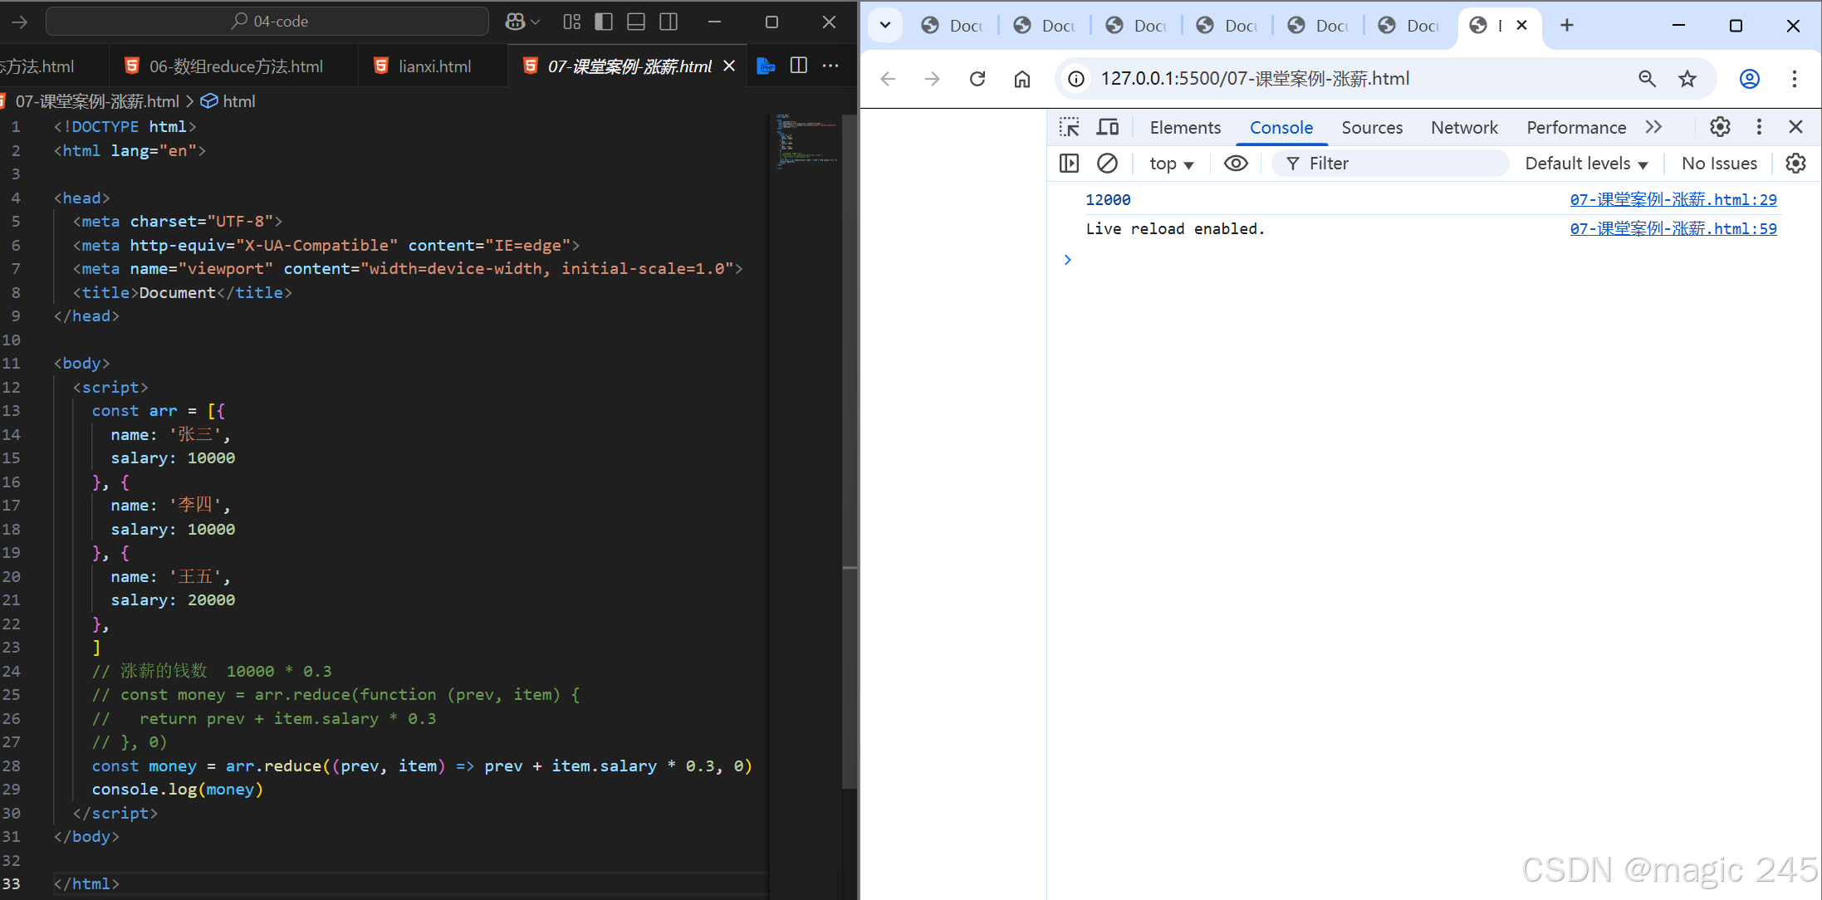Switch to the Network tab

click(1464, 127)
